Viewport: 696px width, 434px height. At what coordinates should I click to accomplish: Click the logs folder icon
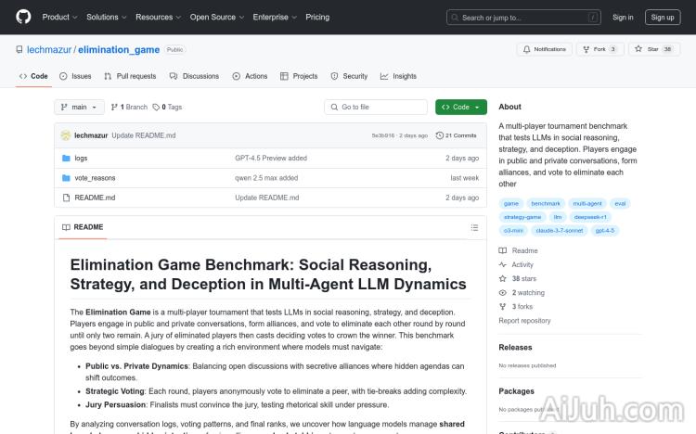(66, 159)
